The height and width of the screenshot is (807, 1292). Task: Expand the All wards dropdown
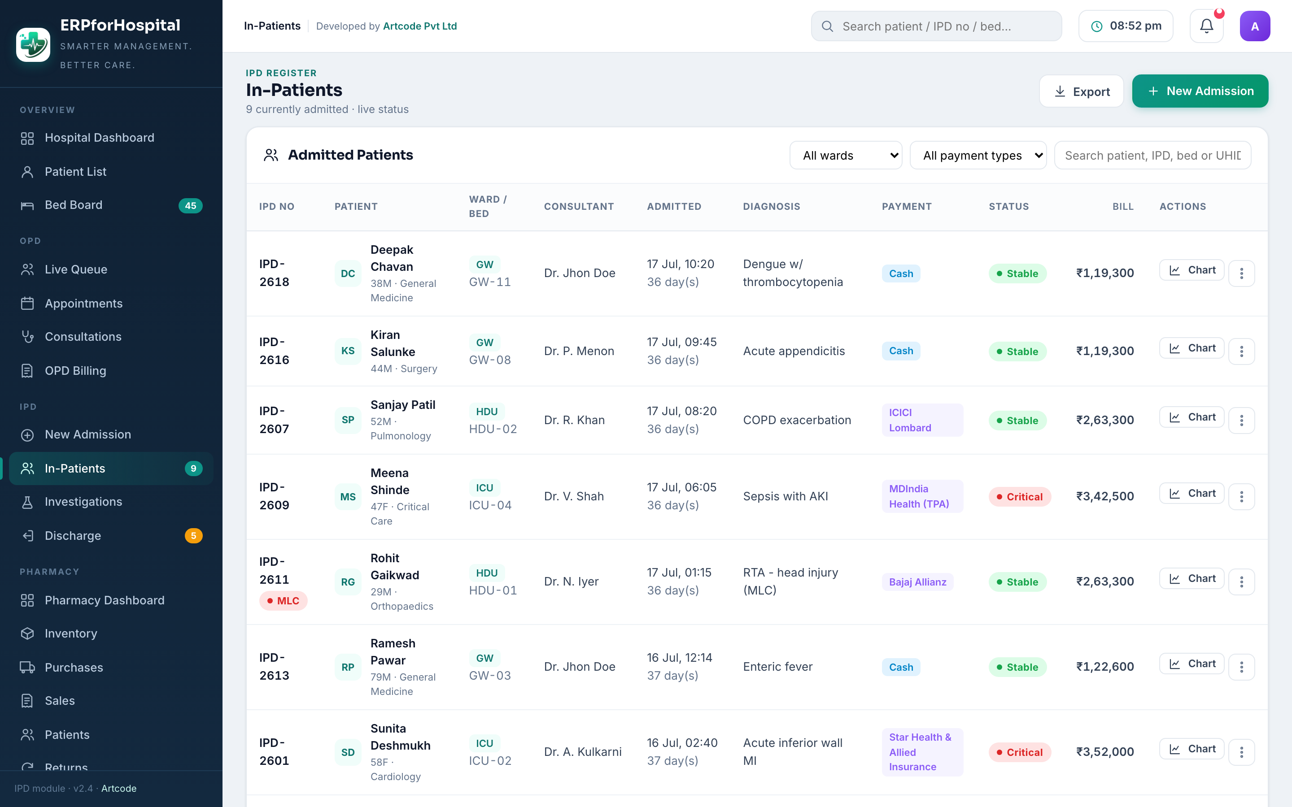846,155
